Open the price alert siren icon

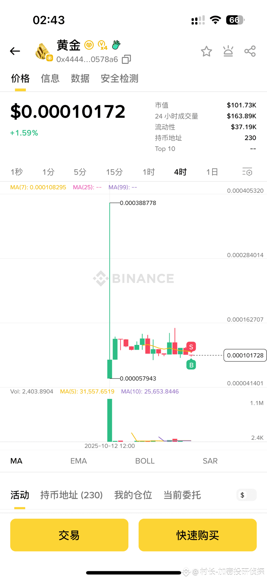(x=228, y=51)
